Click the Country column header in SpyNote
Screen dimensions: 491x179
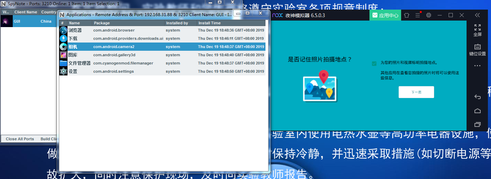[x=49, y=12]
